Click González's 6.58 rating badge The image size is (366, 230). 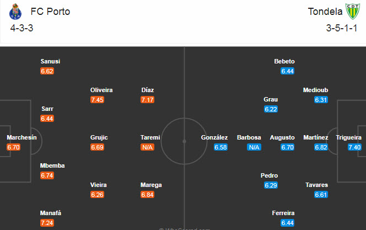click(x=221, y=147)
